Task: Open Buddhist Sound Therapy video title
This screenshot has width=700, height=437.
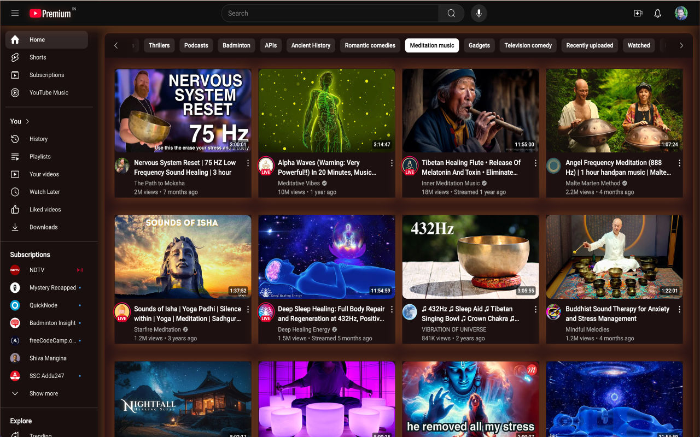Action: click(x=617, y=314)
